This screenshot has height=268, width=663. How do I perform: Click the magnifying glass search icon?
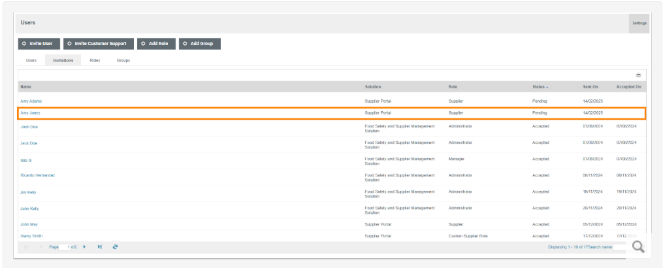click(x=638, y=246)
